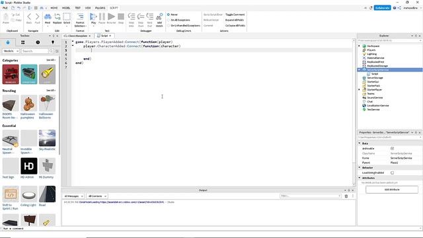Screen dimensions: 423x238
Task: Collapse the ServerScriptService node in Explorer
Action: pyautogui.click(x=359, y=69)
